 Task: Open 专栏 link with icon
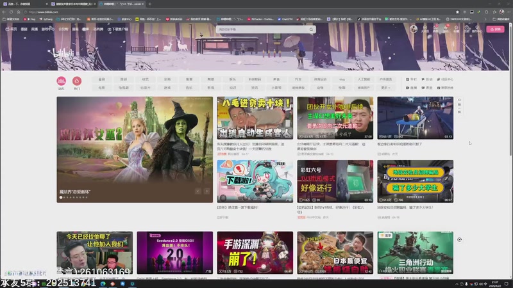[x=411, y=79]
